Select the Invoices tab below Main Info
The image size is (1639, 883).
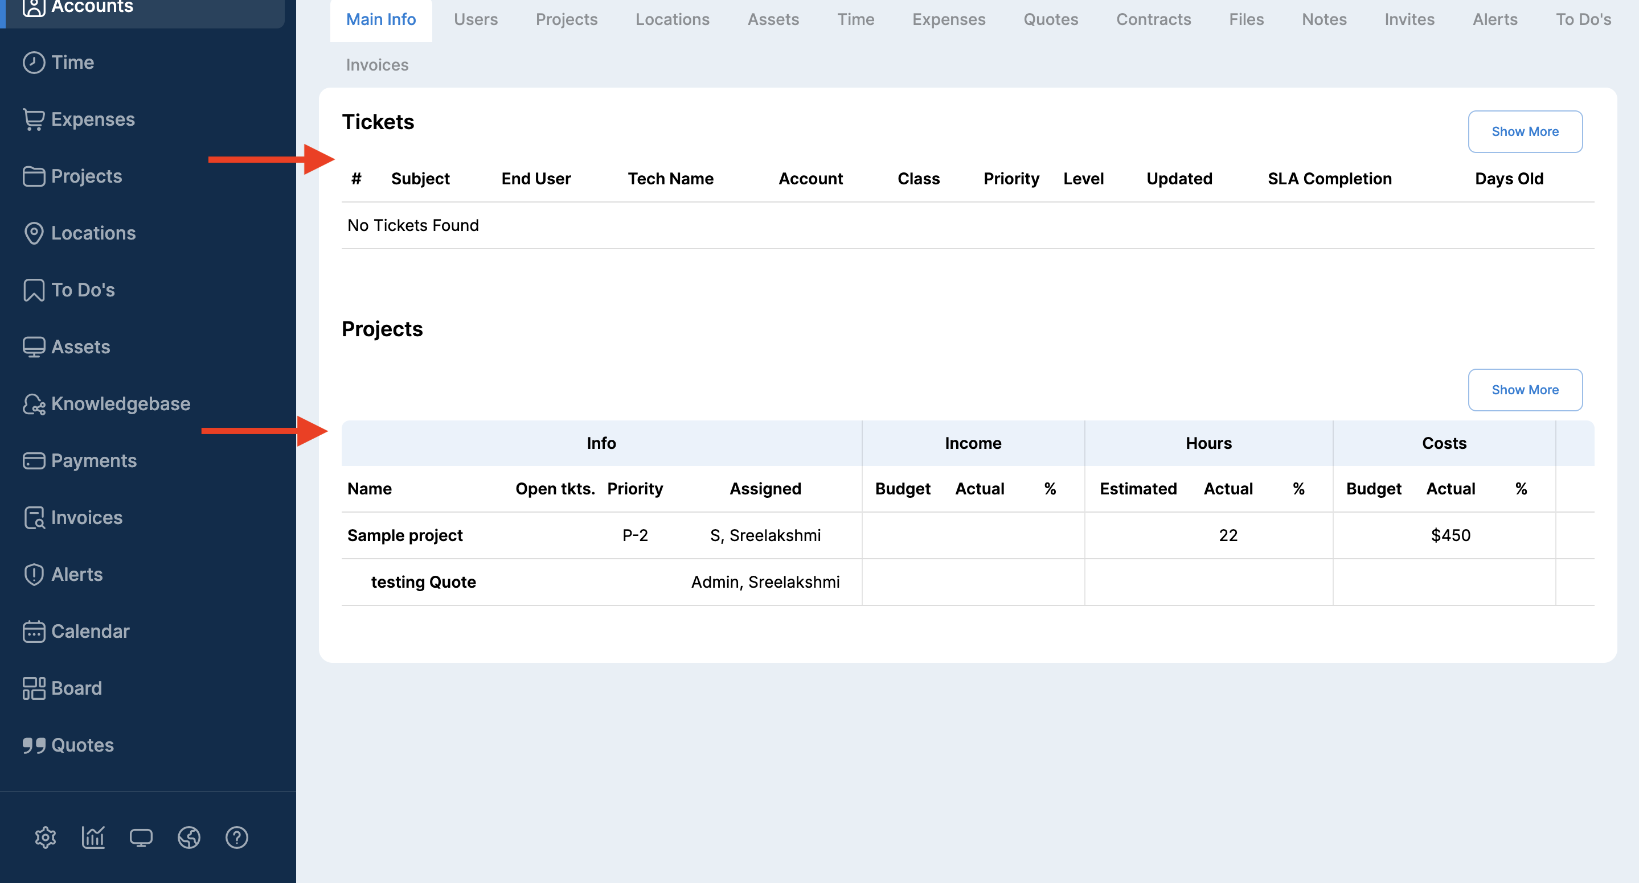click(x=376, y=65)
